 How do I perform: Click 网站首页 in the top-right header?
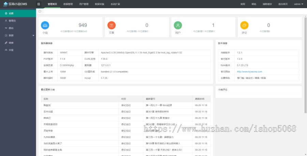[x=283, y=4]
